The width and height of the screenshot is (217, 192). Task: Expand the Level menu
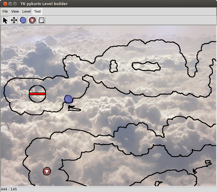(x=26, y=12)
